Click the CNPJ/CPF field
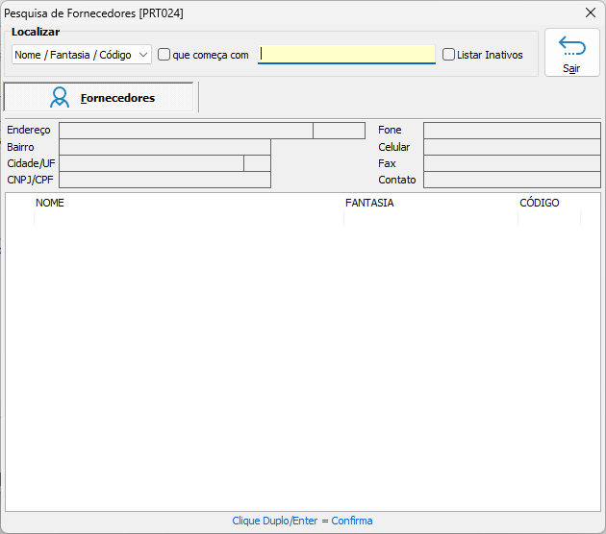 [x=164, y=180]
